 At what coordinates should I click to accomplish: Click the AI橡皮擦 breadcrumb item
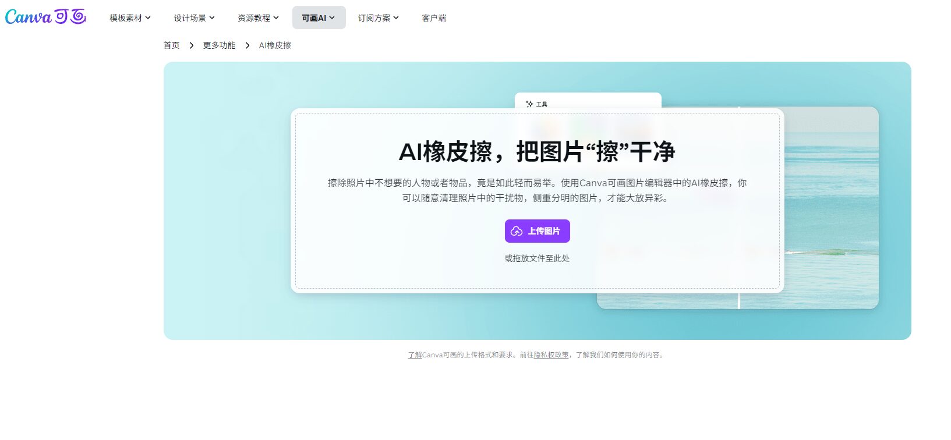tap(275, 45)
